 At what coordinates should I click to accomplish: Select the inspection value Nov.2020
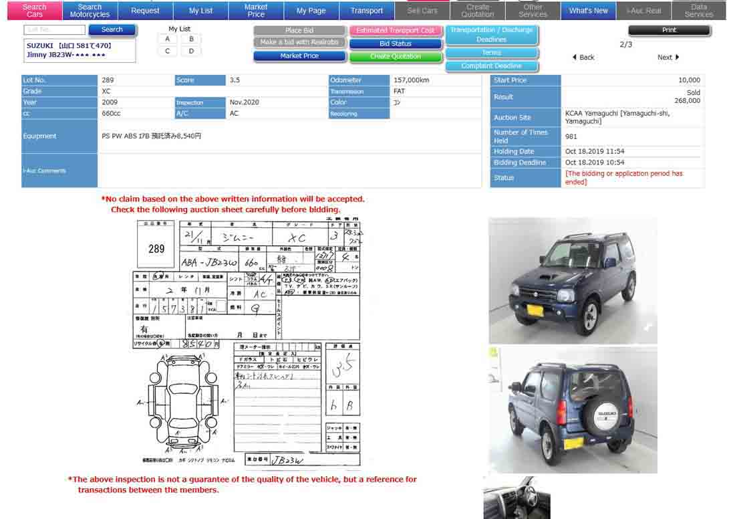(x=244, y=102)
